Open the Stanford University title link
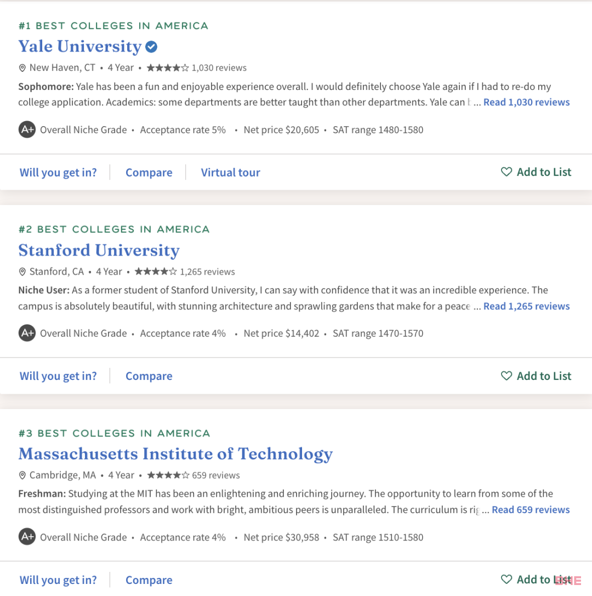Image resolution: width=592 pixels, height=596 pixels. (x=99, y=250)
